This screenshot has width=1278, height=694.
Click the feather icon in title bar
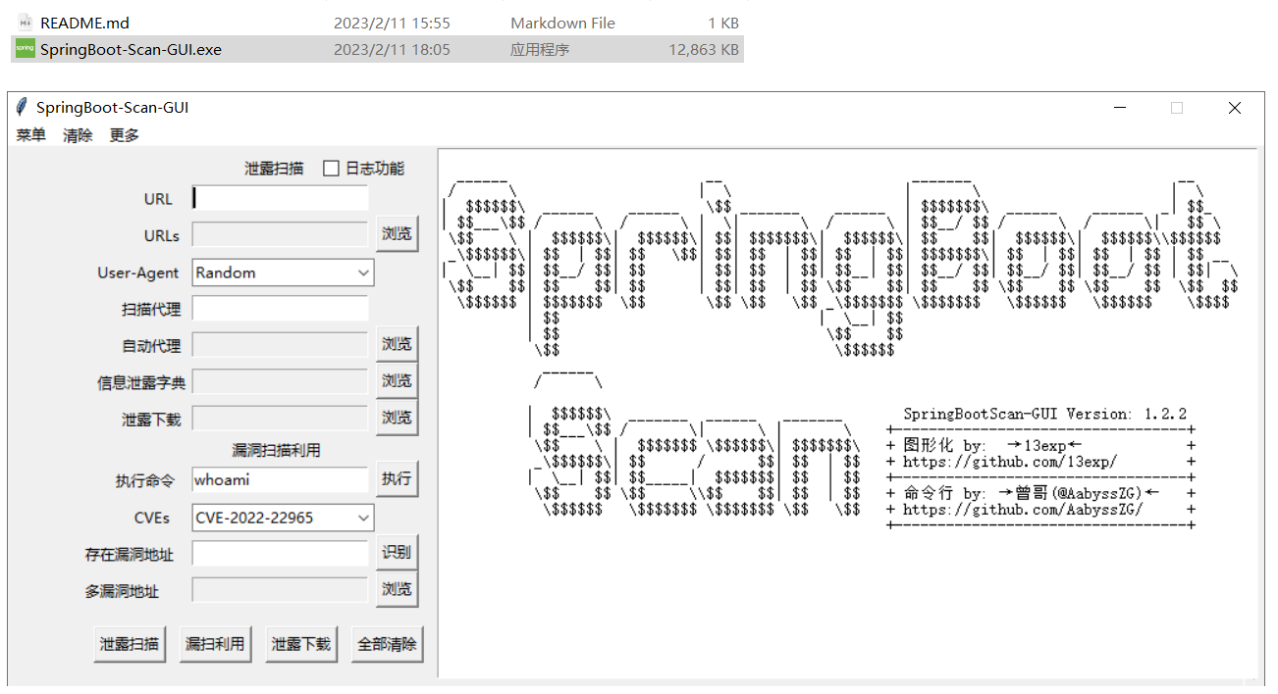[22, 108]
